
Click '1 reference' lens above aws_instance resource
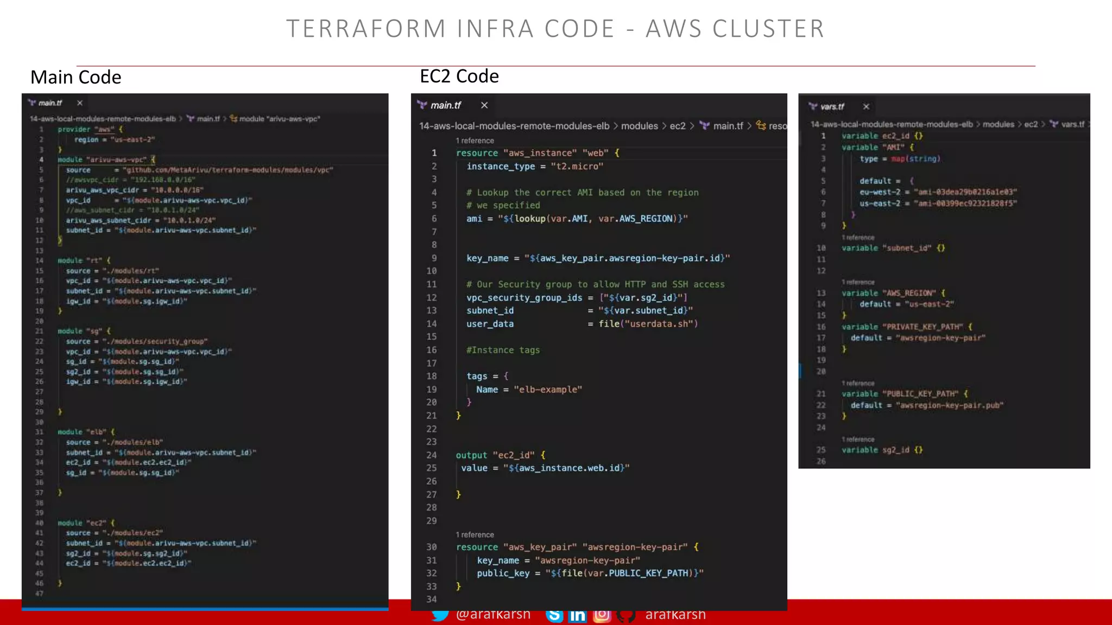(475, 141)
